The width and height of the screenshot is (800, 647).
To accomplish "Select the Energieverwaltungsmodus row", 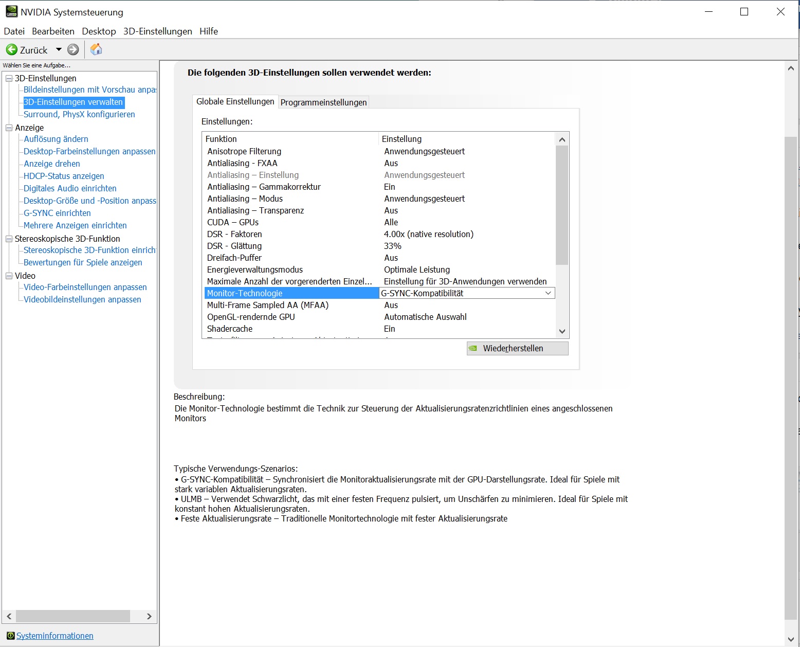I will point(379,269).
